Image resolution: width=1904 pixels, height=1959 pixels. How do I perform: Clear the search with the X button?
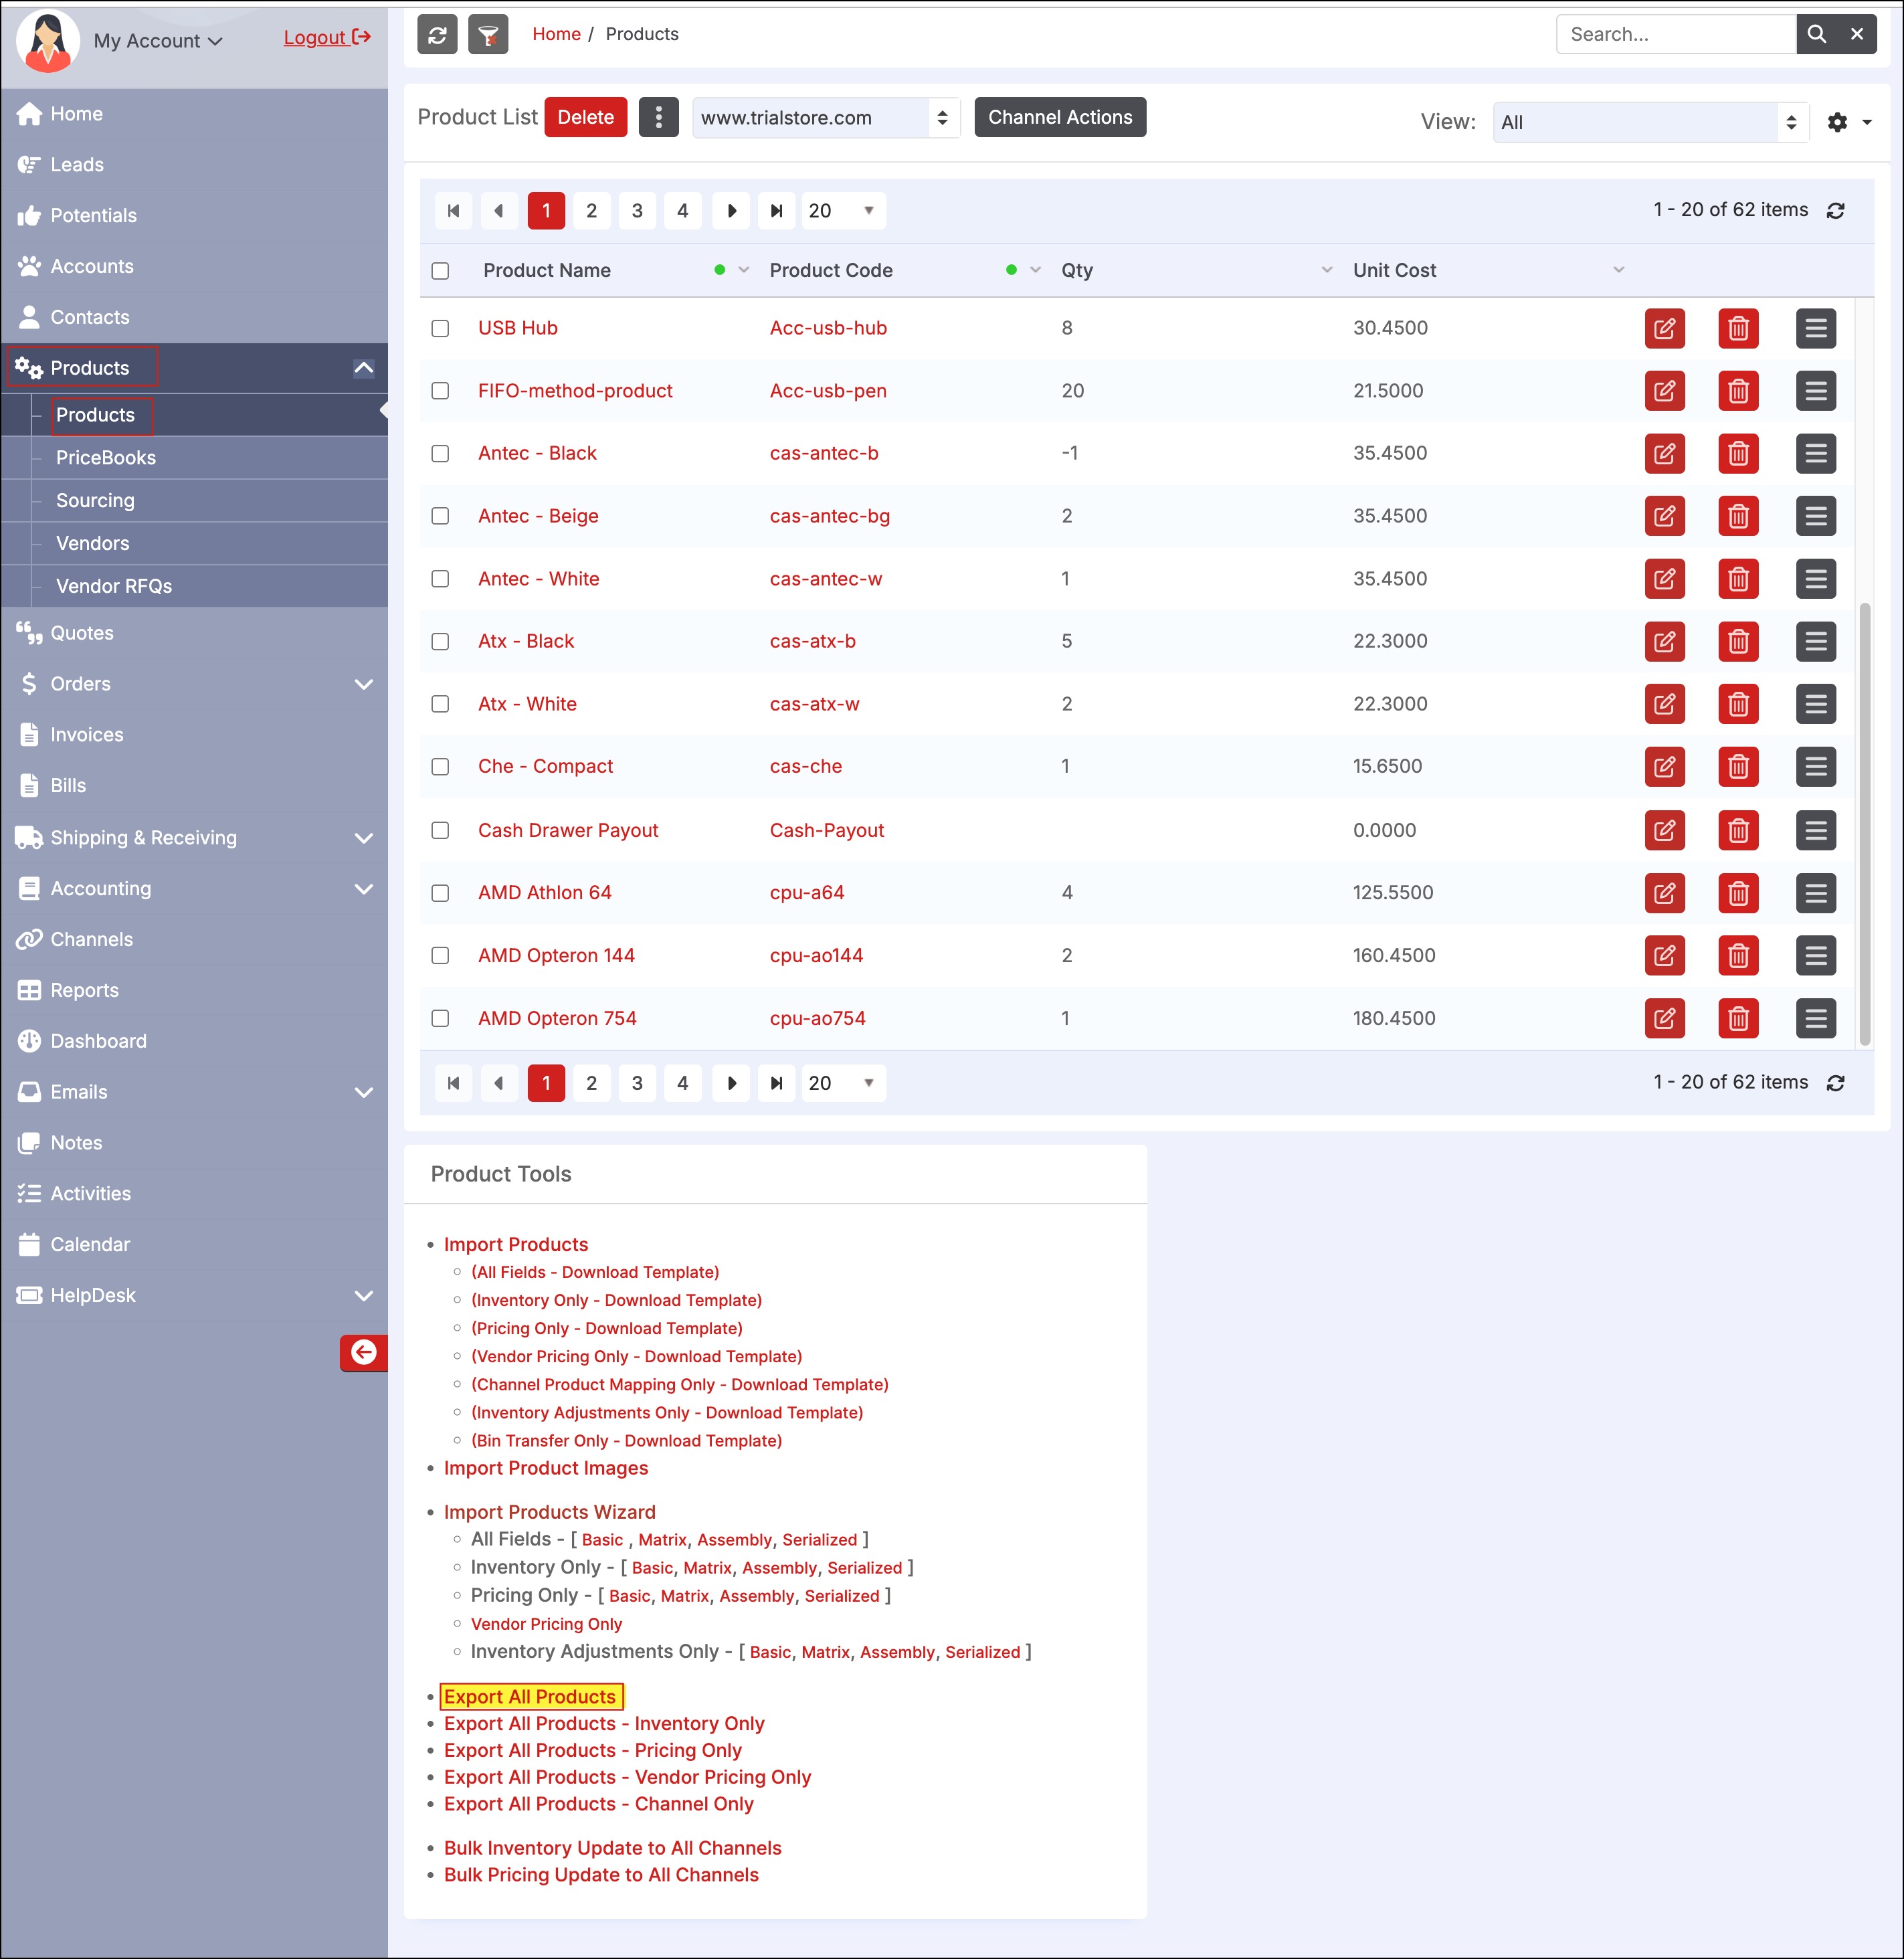point(1857,34)
